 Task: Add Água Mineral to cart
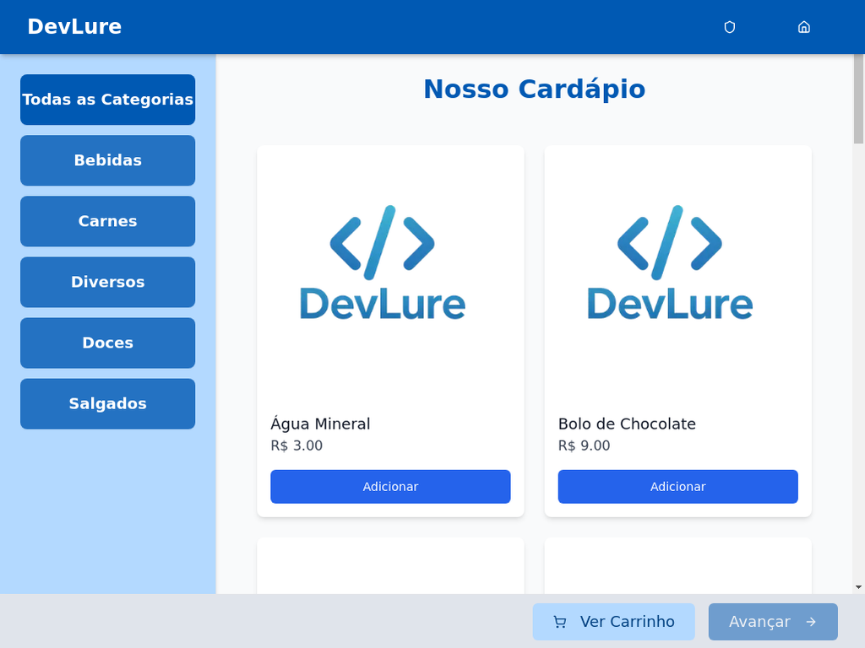[x=390, y=487]
